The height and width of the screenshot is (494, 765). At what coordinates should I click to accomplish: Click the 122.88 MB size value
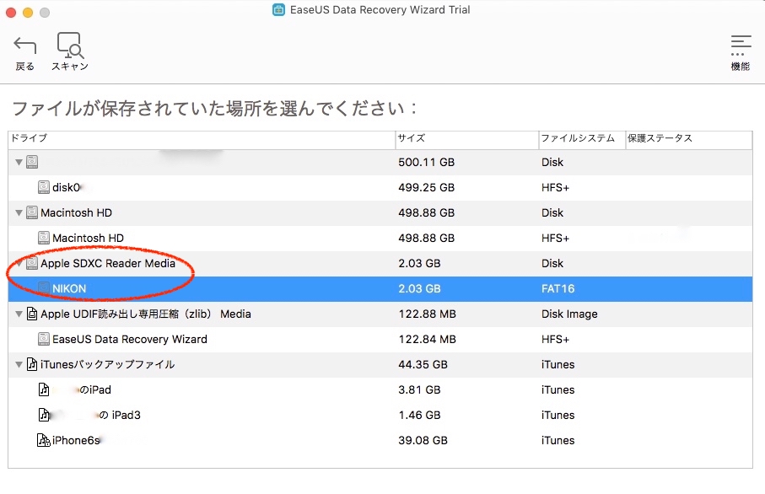click(427, 314)
